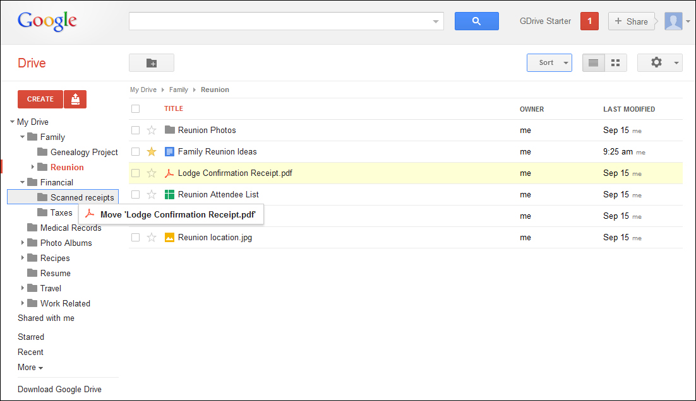The width and height of the screenshot is (696, 401).
Task: Check the box for Reunion Attendee List
Action: pos(135,195)
